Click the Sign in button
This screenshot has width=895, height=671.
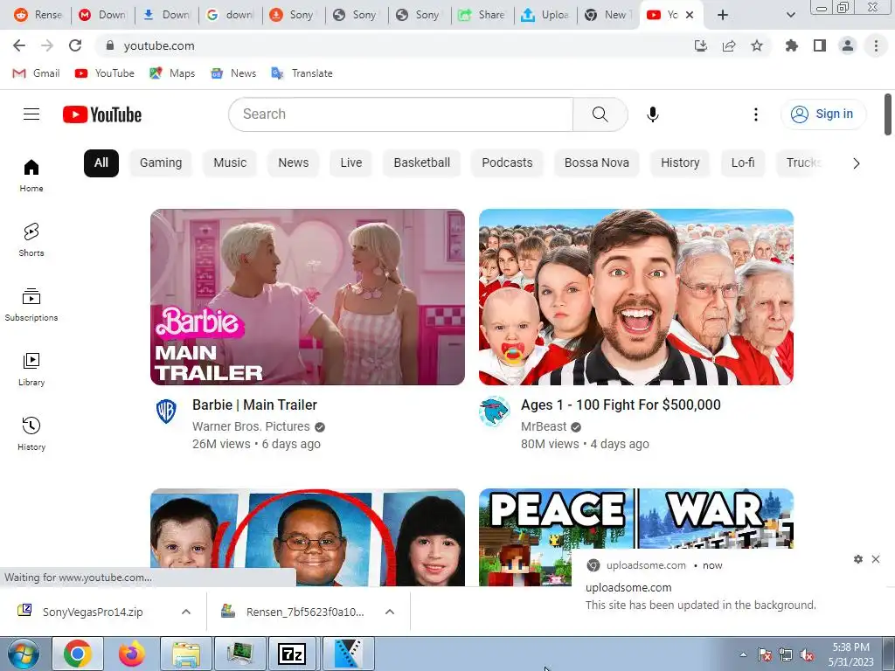point(823,114)
